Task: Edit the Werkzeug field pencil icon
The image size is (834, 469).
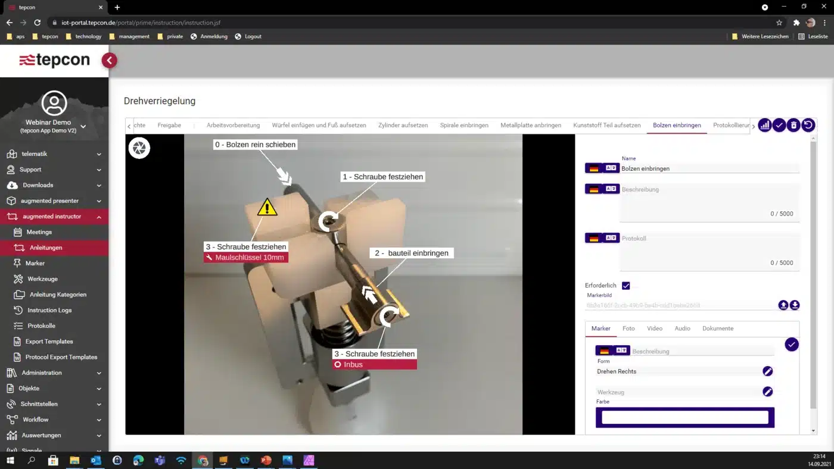Action: [768, 392]
